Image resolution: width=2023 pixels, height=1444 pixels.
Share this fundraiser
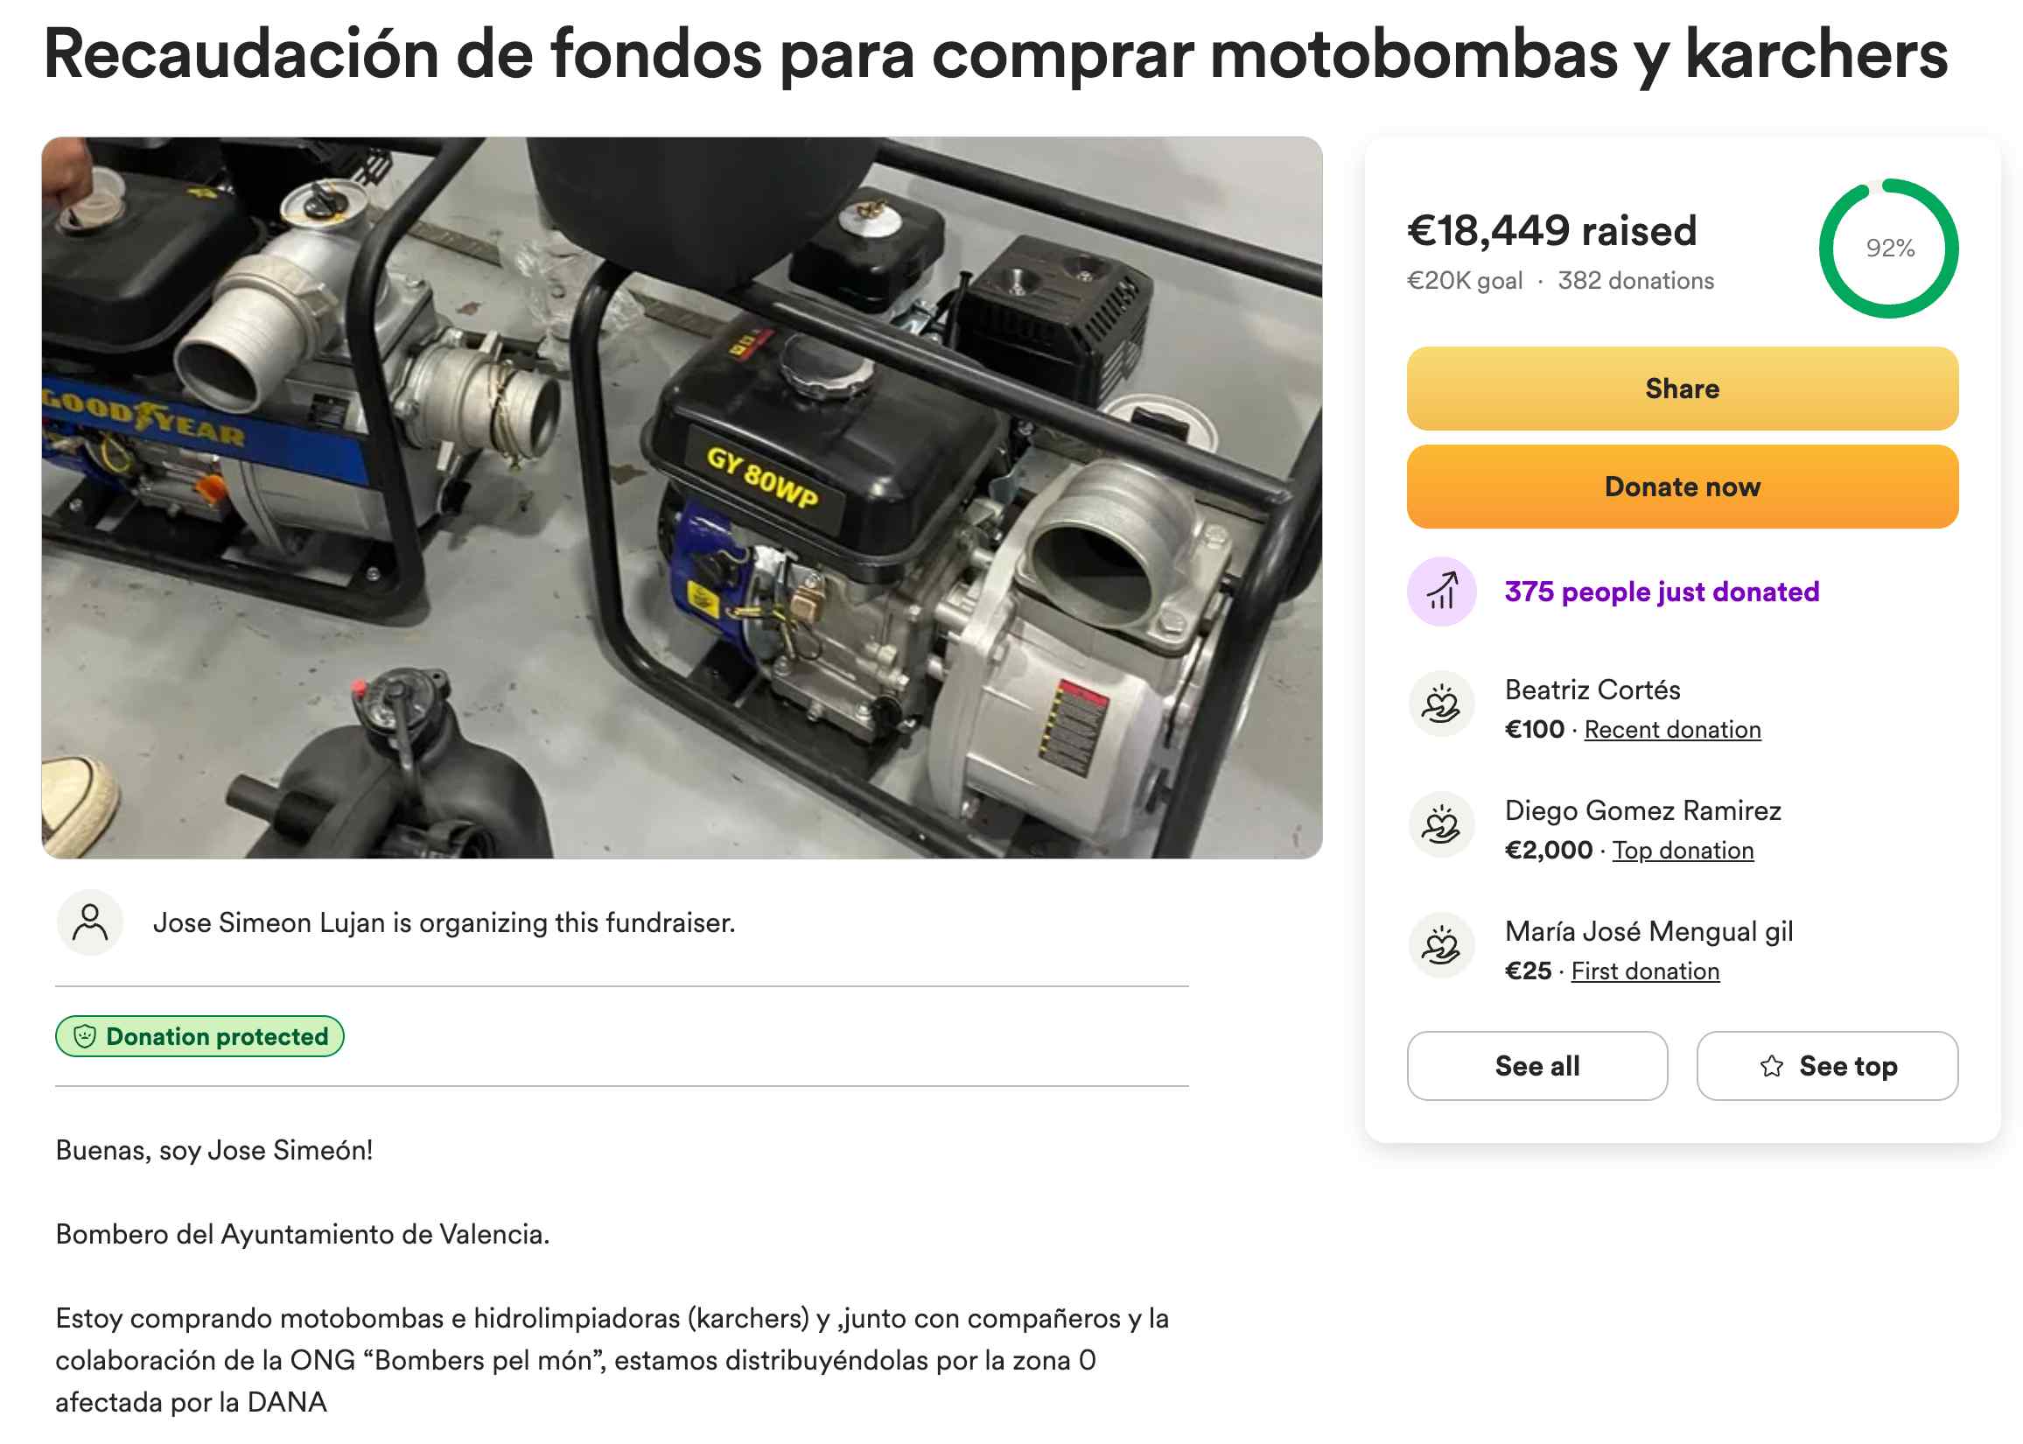tap(1682, 389)
